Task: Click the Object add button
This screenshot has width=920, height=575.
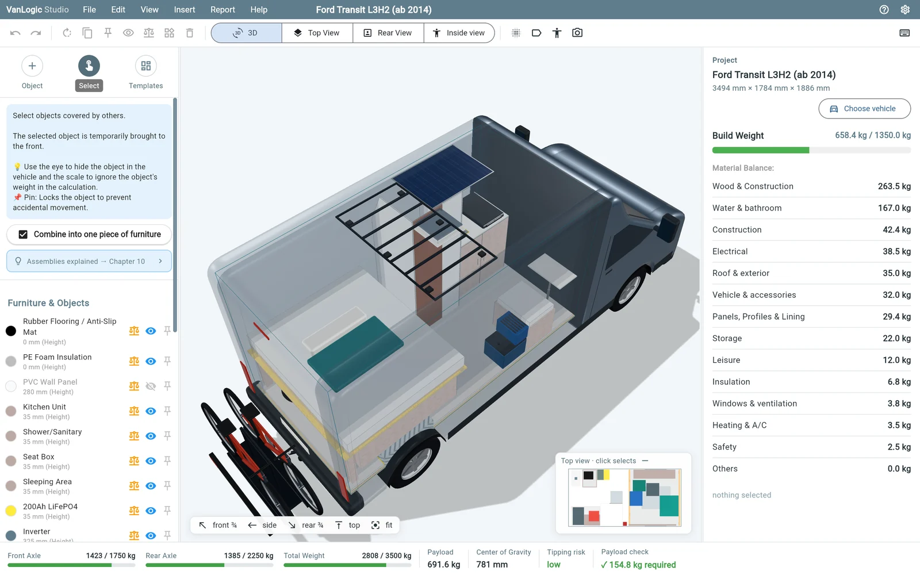Action: (32, 66)
